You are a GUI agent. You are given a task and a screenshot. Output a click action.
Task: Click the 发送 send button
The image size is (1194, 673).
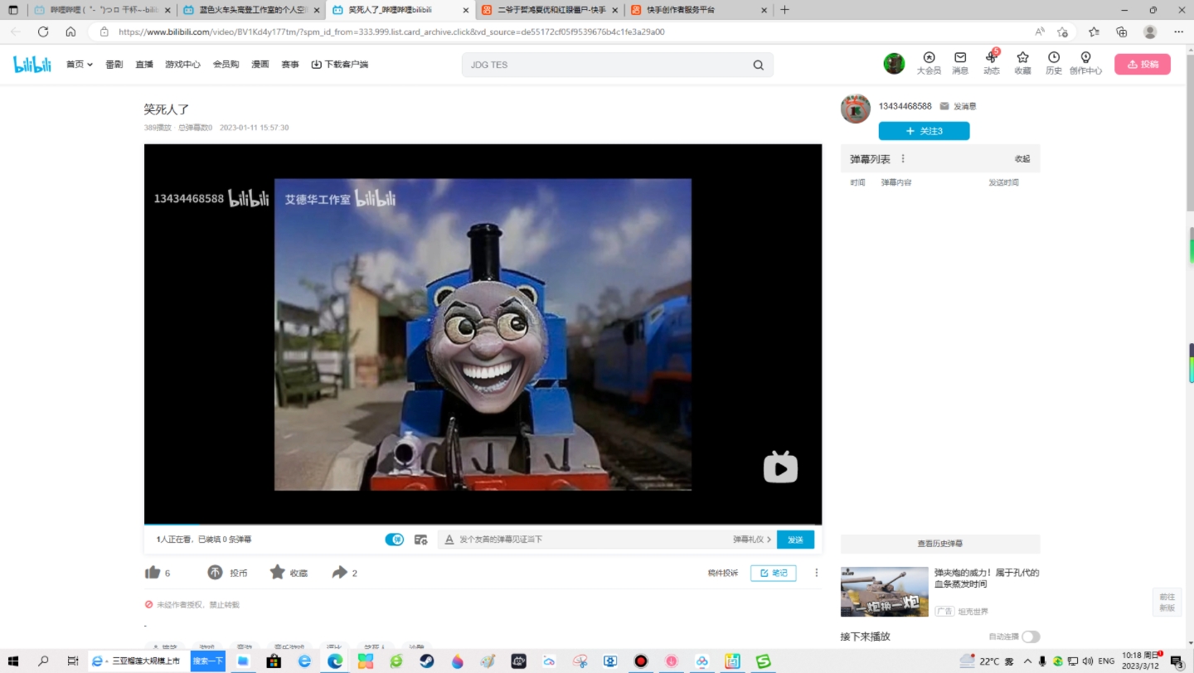coord(795,540)
